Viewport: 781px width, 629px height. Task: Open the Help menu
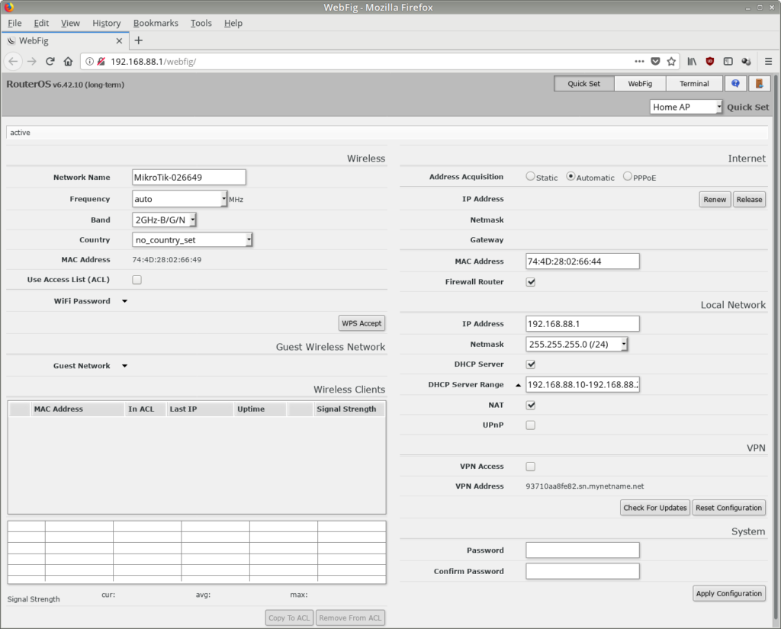(233, 23)
